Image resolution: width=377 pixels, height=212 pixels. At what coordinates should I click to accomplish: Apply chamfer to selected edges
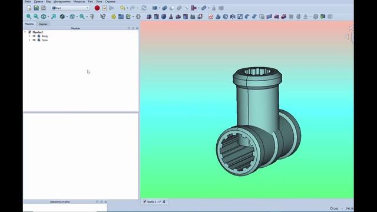pyautogui.click(x=254, y=16)
